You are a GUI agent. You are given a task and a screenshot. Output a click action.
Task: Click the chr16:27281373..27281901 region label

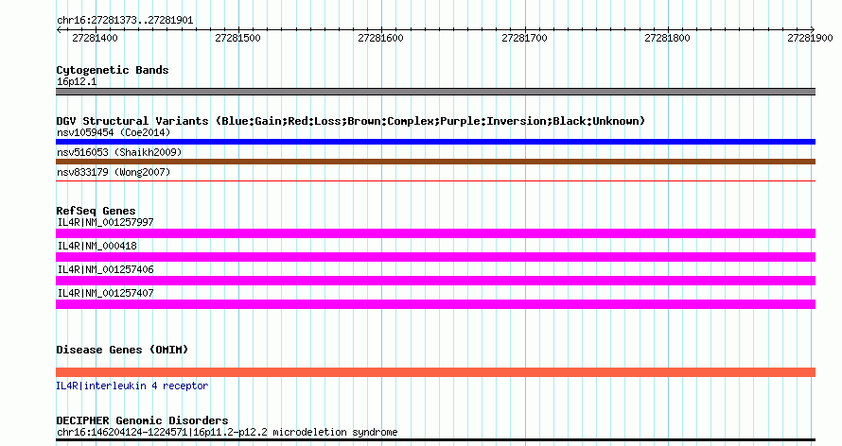(x=125, y=20)
